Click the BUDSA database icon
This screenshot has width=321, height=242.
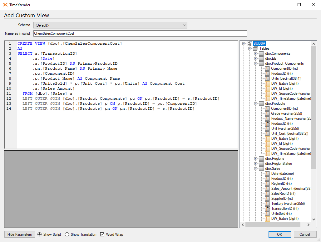click(x=250, y=43)
